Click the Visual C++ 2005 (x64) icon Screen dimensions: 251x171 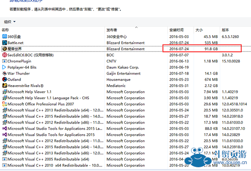point(5,159)
